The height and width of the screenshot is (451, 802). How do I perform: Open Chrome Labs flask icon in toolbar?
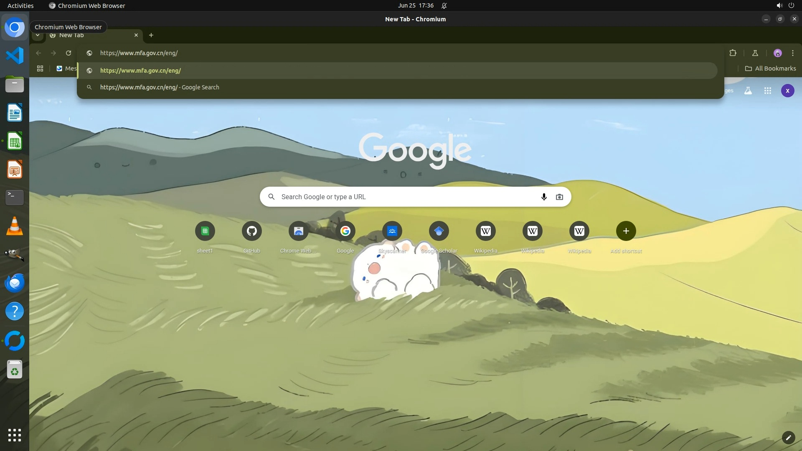[x=755, y=53]
